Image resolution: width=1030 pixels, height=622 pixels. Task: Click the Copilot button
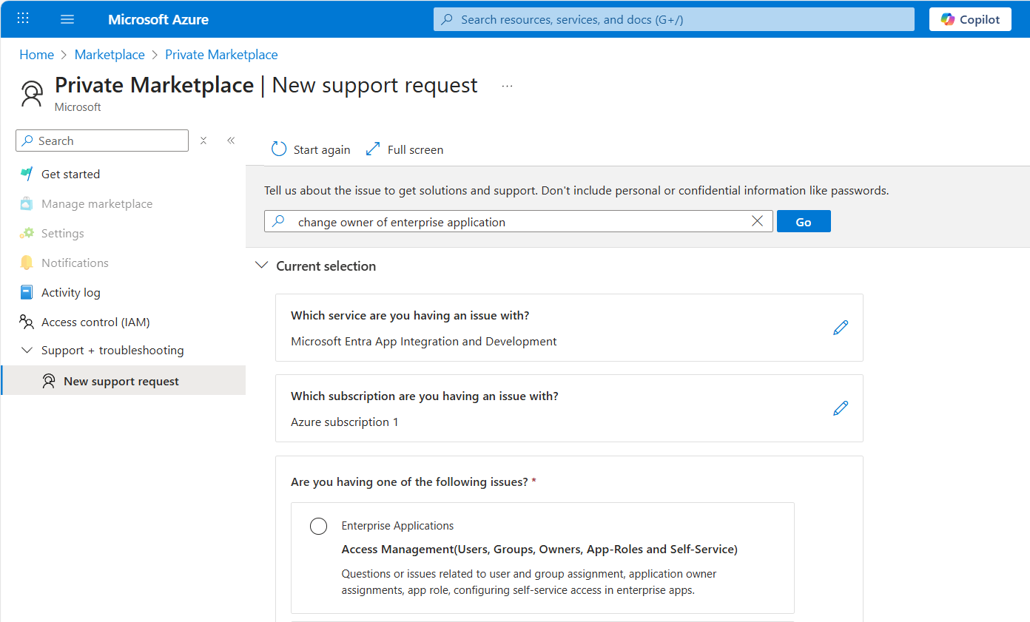point(970,19)
